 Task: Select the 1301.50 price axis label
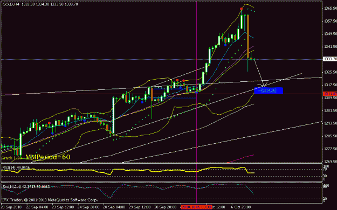click(331, 110)
